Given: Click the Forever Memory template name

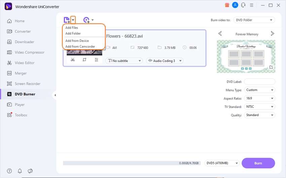Looking at the screenshot, I should click(247, 34).
